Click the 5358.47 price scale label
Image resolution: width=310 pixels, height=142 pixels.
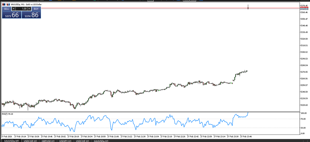click(304, 19)
